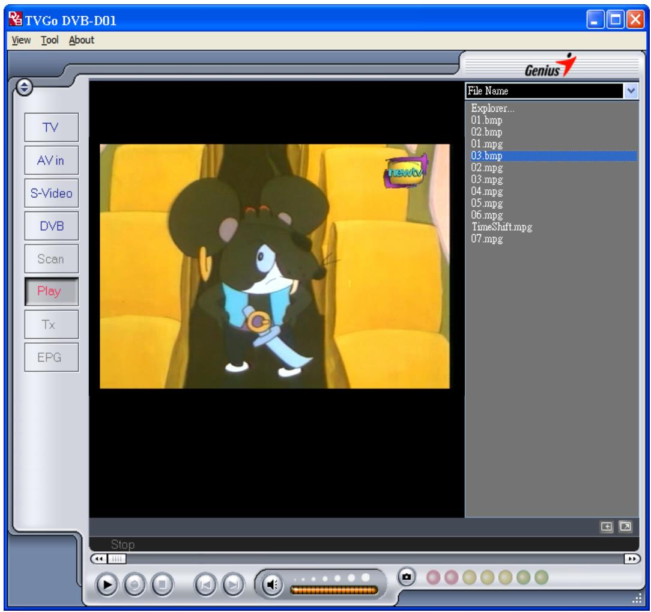Viewport: 651px width, 612px height.
Task: Skip to previous track button
Action: click(x=205, y=584)
